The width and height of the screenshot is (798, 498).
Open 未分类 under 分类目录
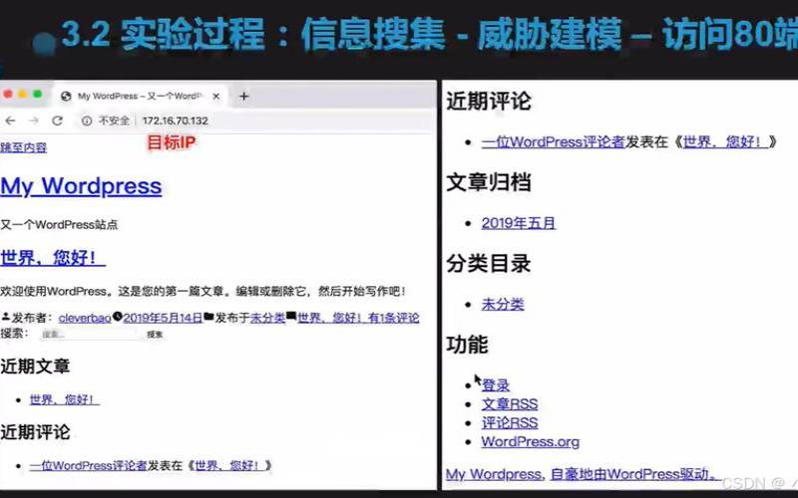point(503,305)
